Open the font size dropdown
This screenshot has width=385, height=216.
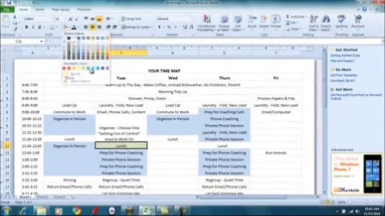64,19
